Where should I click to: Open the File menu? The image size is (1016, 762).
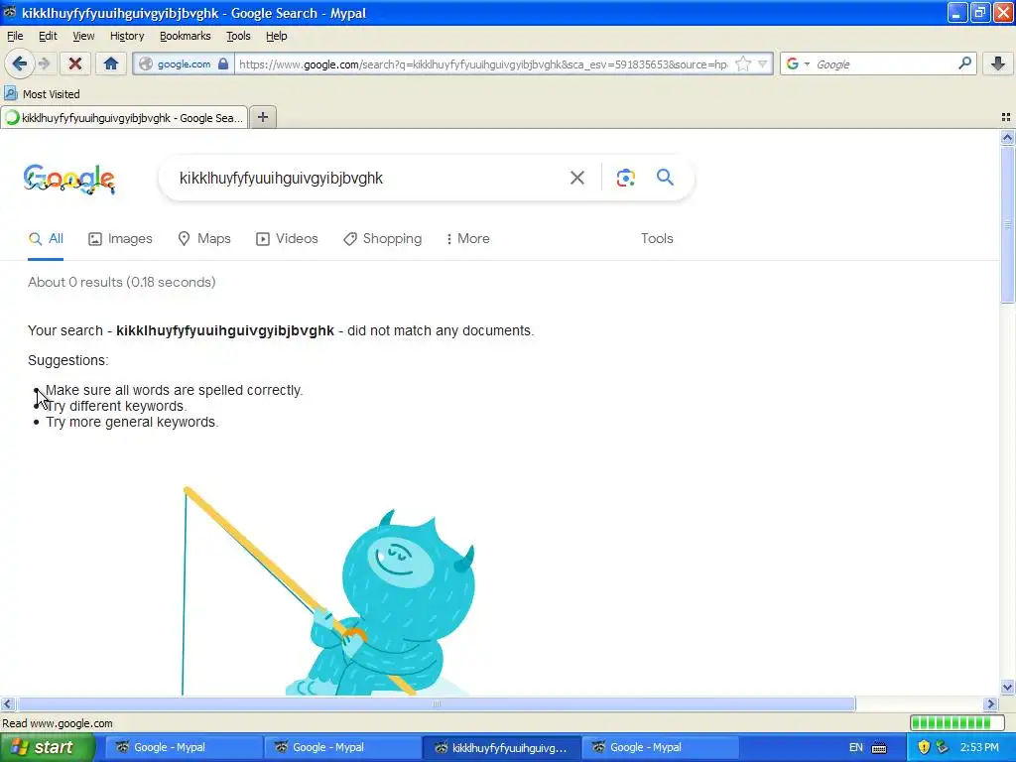click(15, 36)
